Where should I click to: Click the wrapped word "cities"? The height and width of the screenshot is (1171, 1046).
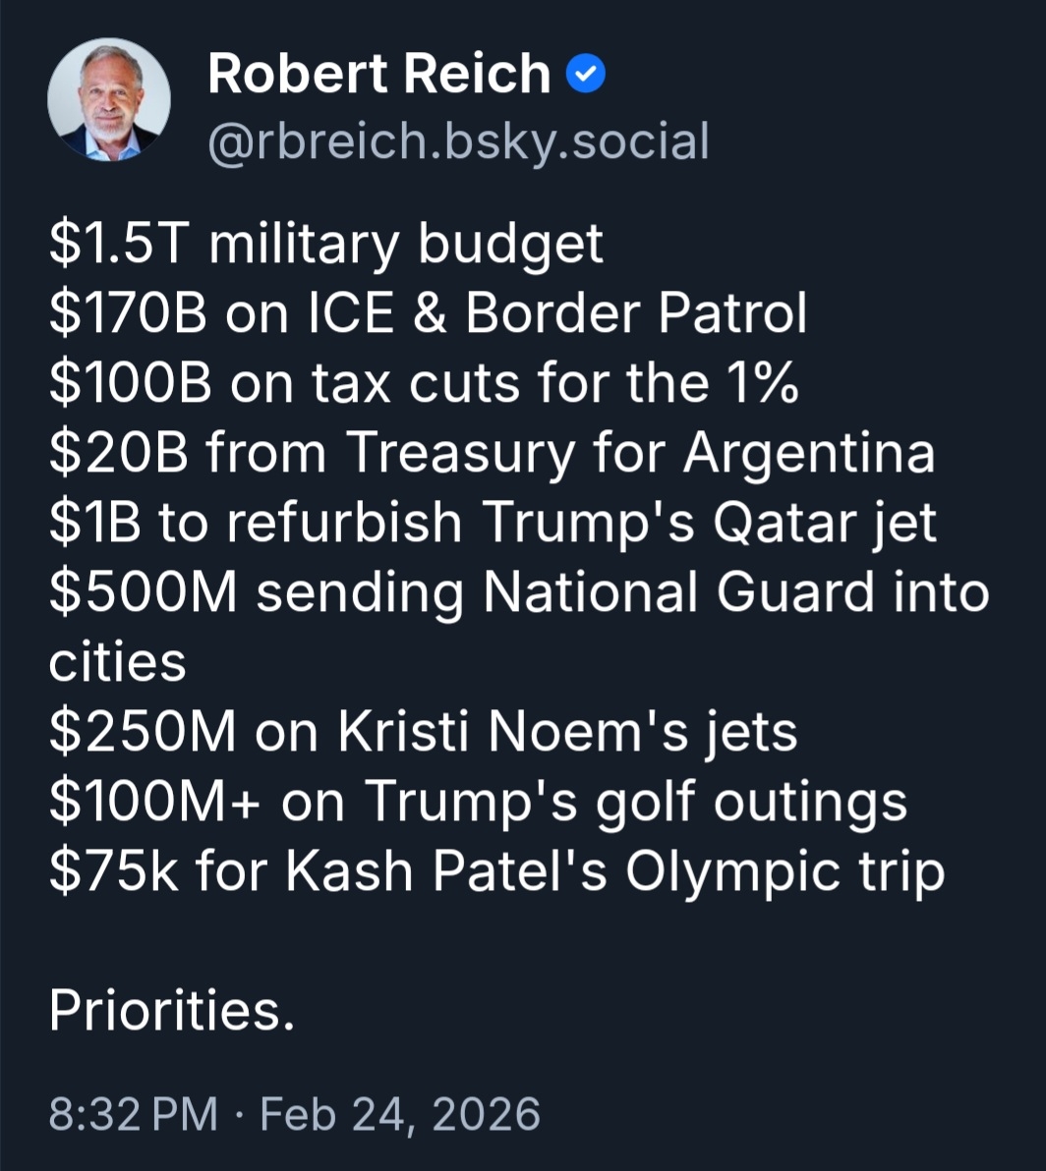click(117, 662)
